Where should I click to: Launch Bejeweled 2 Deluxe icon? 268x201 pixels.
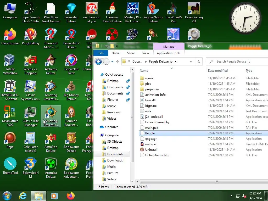pyautogui.click(x=71, y=38)
